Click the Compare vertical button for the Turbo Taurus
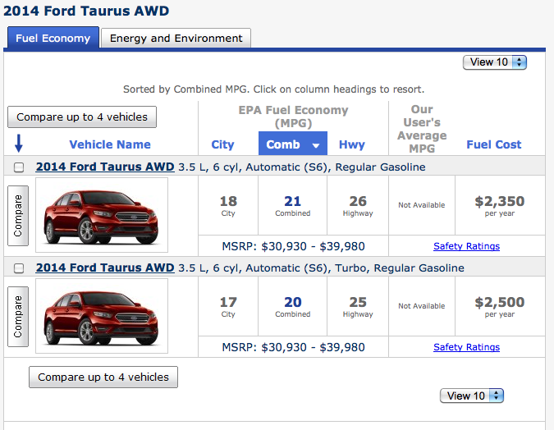This screenshot has width=554, height=430. 18,317
